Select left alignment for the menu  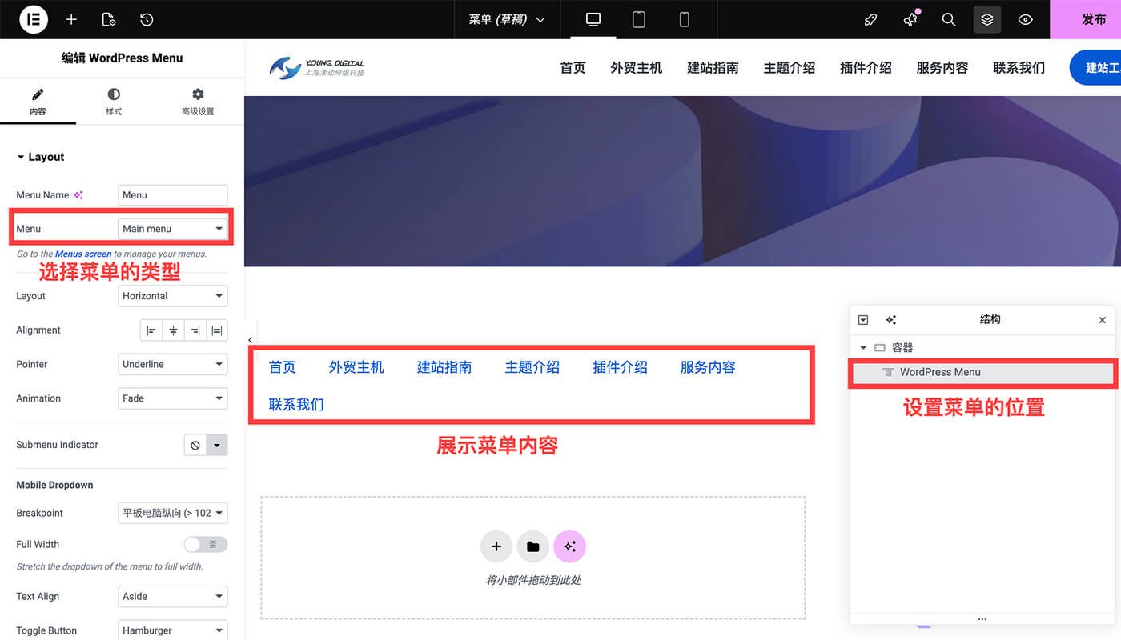coord(151,330)
